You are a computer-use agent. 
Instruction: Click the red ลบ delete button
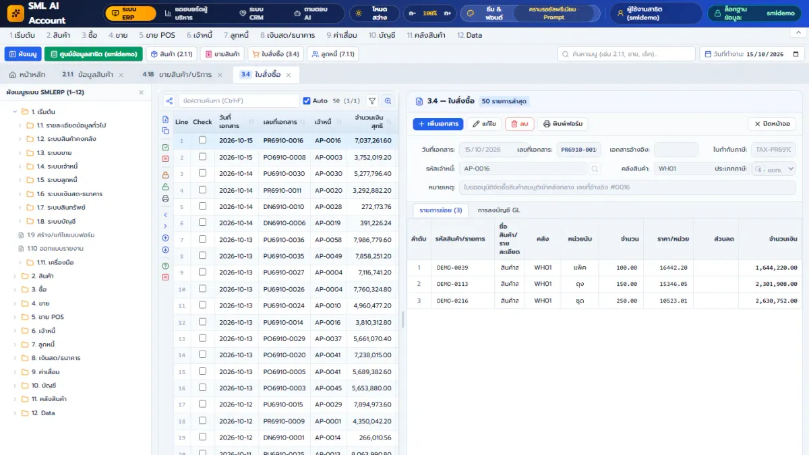point(520,124)
